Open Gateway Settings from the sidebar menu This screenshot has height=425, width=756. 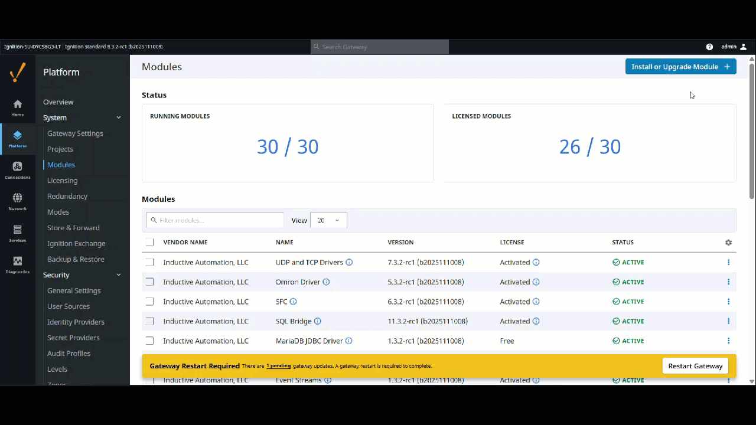click(75, 133)
